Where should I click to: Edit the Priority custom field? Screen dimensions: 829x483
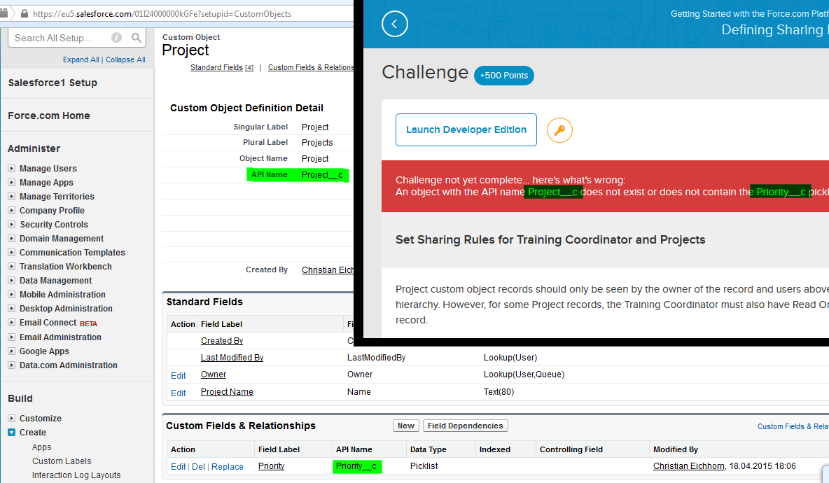click(178, 467)
